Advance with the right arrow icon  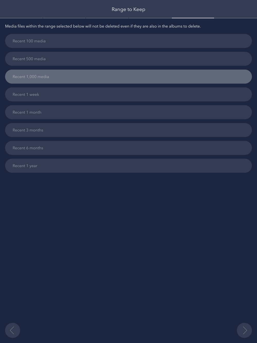coord(244,330)
